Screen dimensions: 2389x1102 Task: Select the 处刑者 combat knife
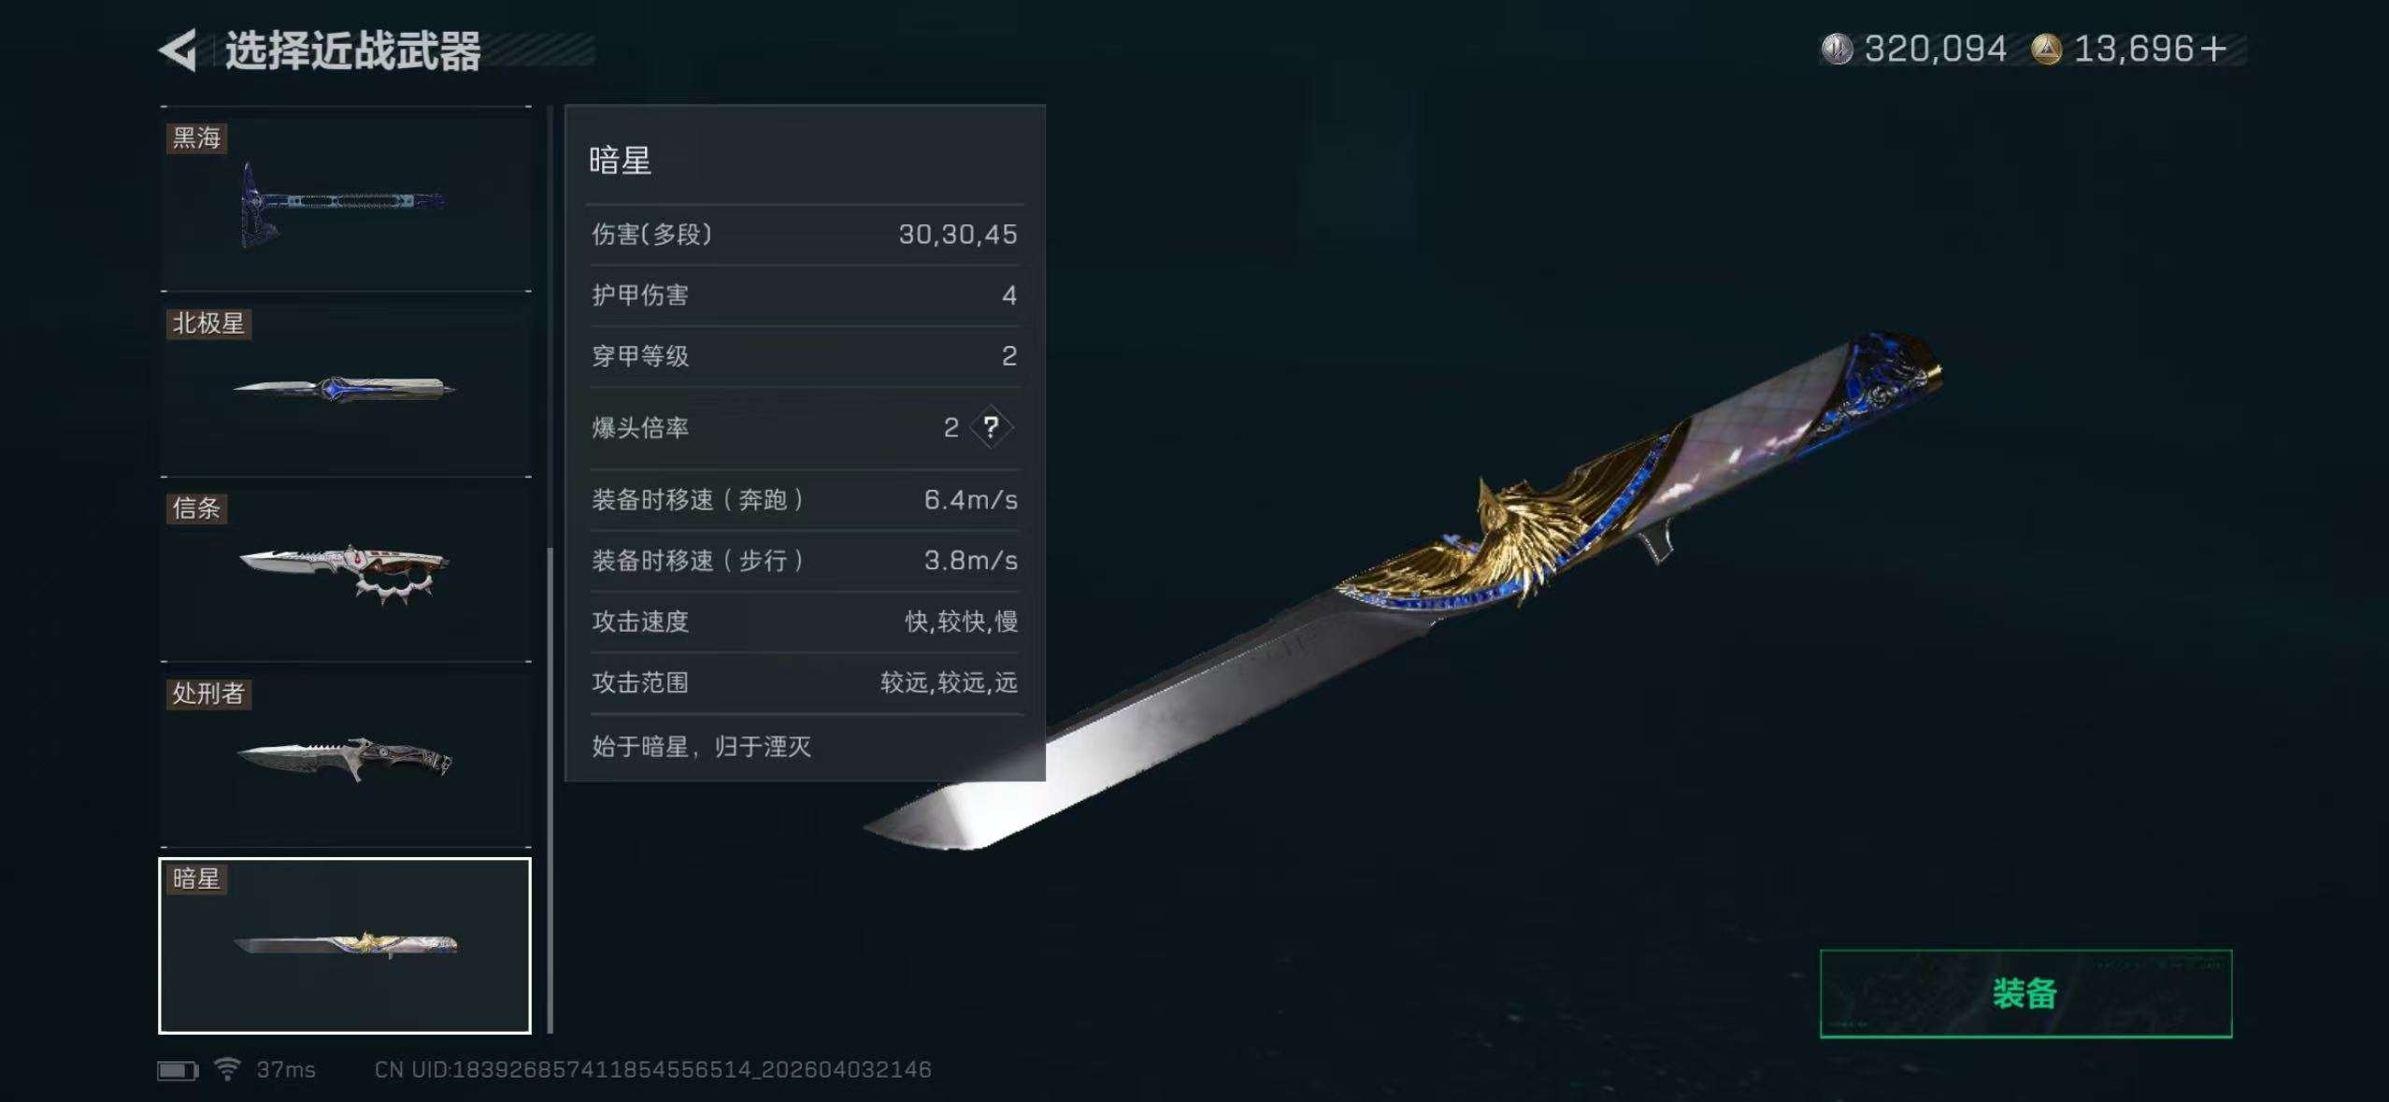click(345, 754)
